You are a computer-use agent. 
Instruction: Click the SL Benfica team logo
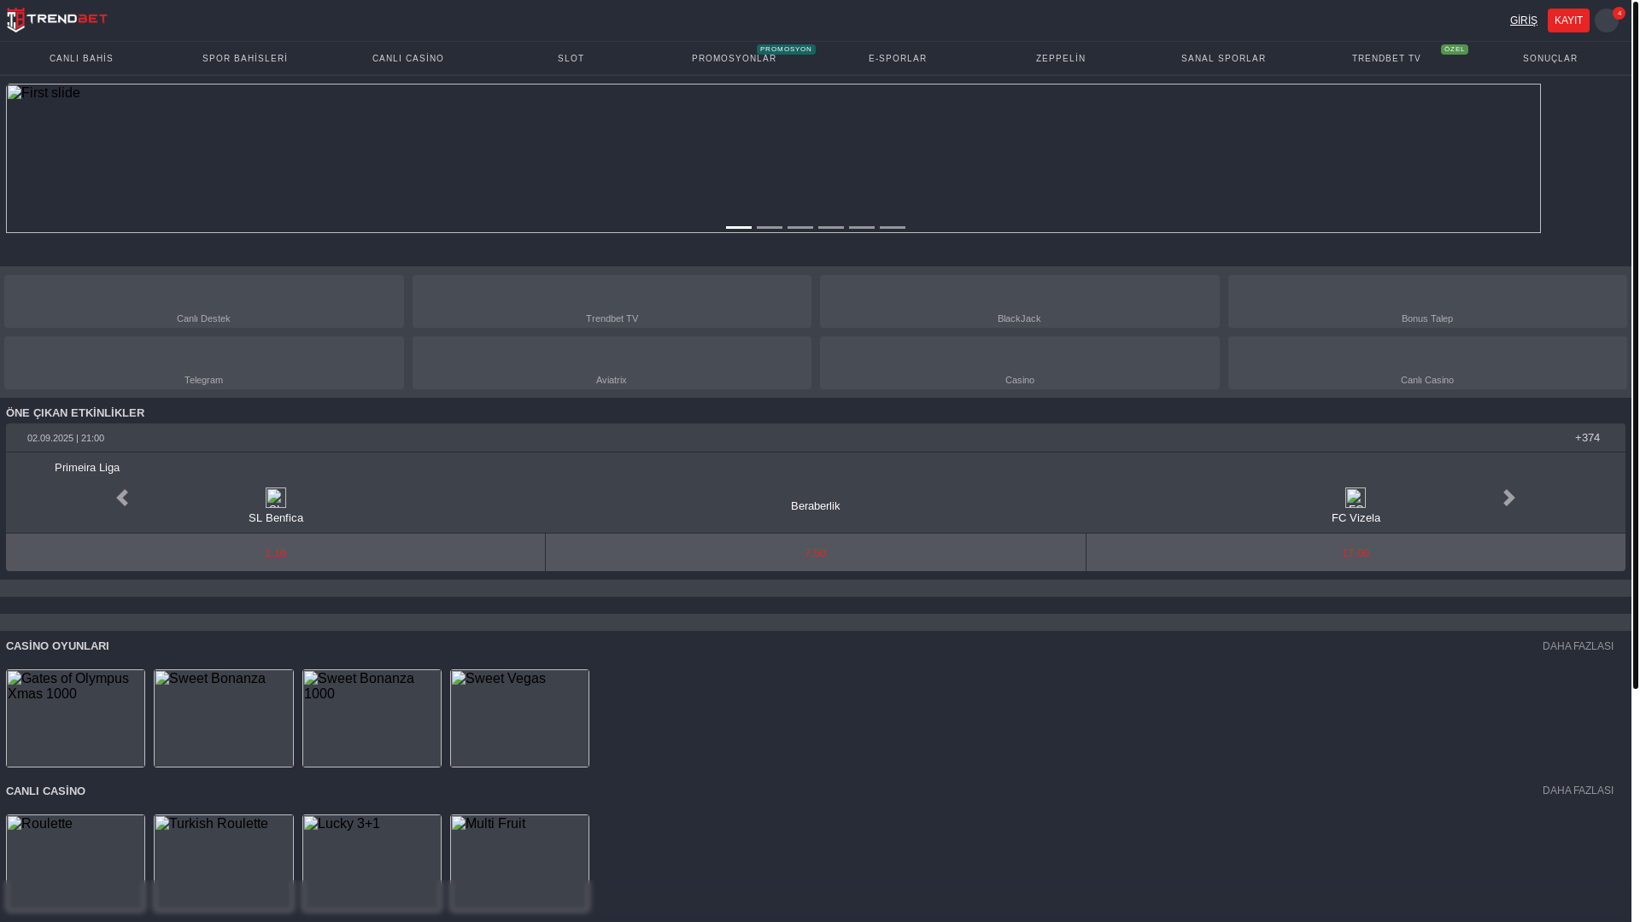(276, 498)
